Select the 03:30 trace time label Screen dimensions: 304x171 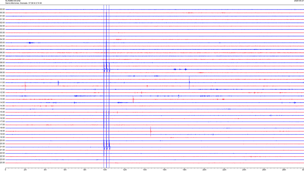[x=2, y=33]
